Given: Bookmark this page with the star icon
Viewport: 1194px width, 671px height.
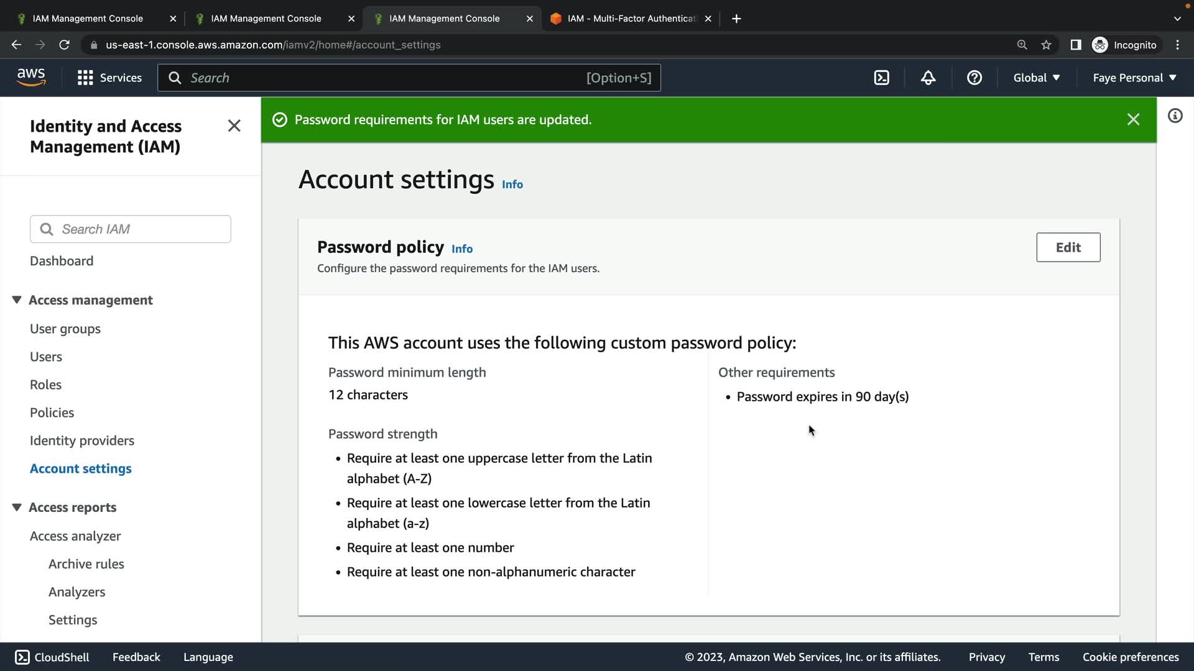Looking at the screenshot, I should pyautogui.click(x=1046, y=45).
